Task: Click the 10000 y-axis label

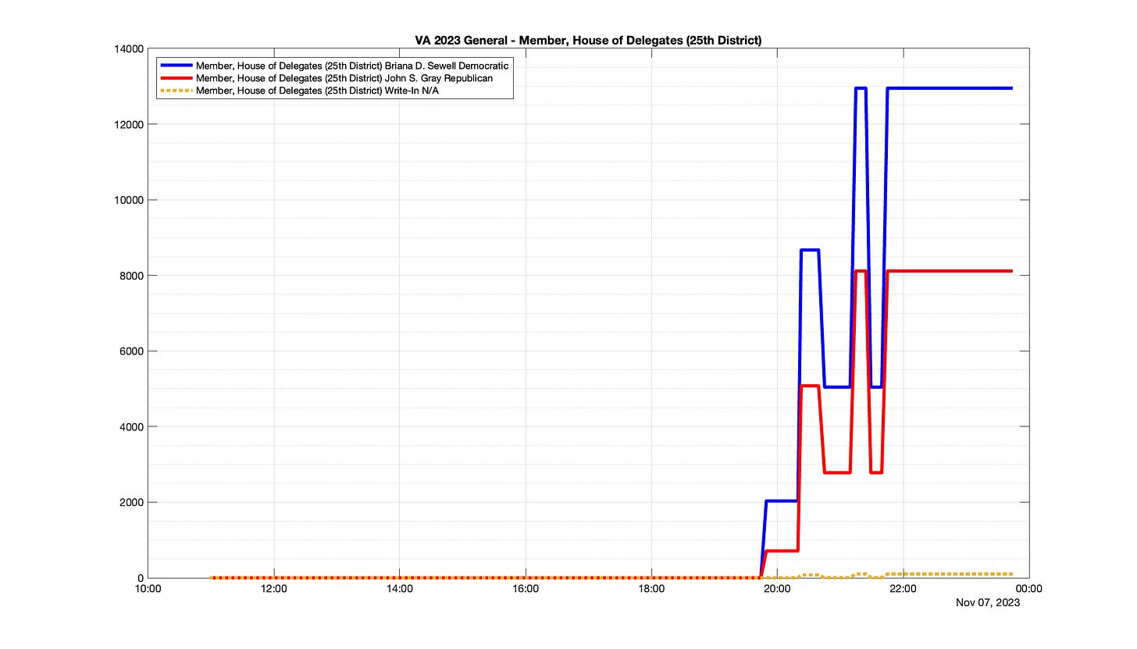Action: (x=129, y=200)
